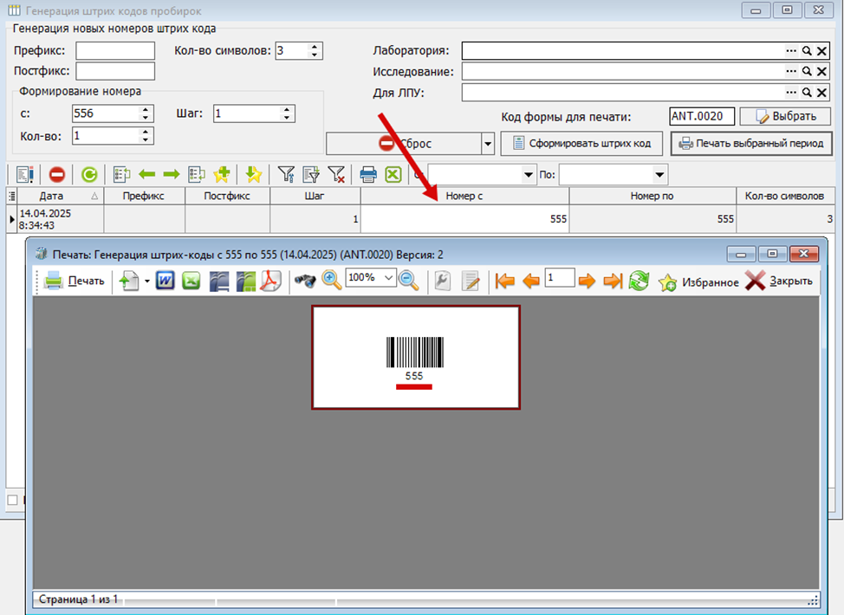Click the page number field in report toolbar
The height and width of the screenshot is (615, 844).
pyautogui.click(x=559, y=278)
